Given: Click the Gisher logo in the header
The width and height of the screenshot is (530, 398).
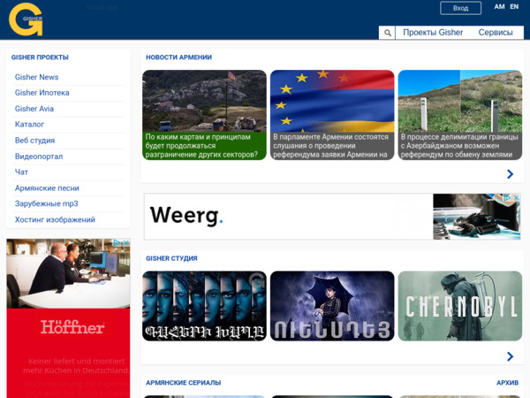Looking at the screenshot, I should pyautogui.click(x=26, y=19).
